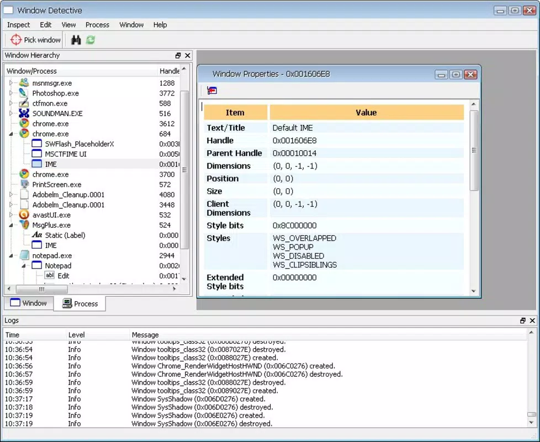This screenshot has height=442, width=540.
Task: Open the Find window binoculars tool
Action: [76, 40]
